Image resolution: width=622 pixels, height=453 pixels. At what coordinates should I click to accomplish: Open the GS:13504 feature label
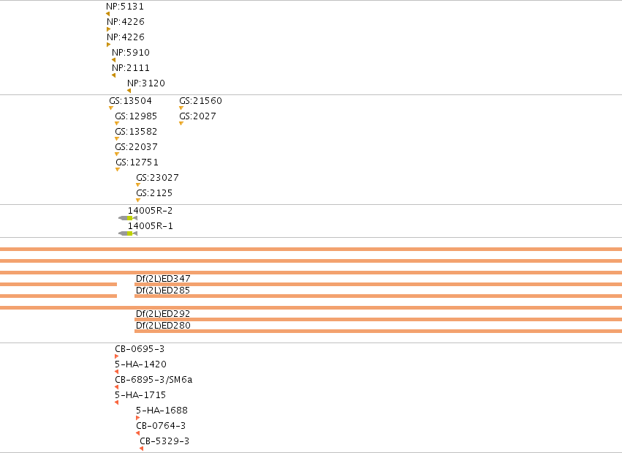pyautogui.click(x=131, y=101)
